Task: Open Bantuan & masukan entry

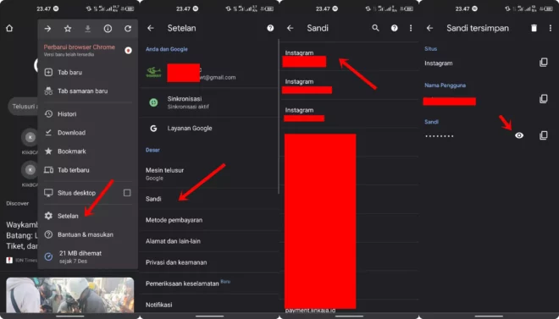Action: [x=88, y=234]
